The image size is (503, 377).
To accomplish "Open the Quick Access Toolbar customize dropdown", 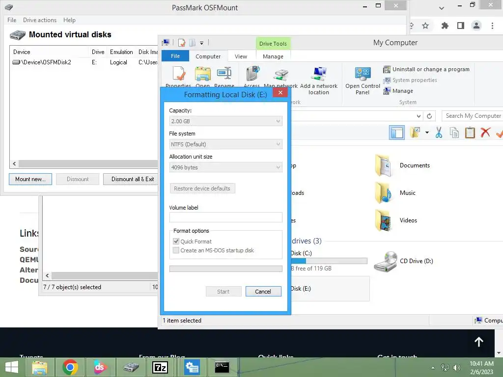I will pos(201,43).
